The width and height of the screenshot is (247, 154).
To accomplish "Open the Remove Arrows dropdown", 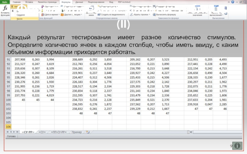I will [149, 14].
